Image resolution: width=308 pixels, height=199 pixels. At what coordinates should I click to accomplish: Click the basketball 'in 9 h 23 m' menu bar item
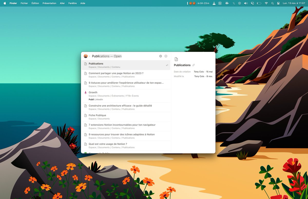pos(198,3)
